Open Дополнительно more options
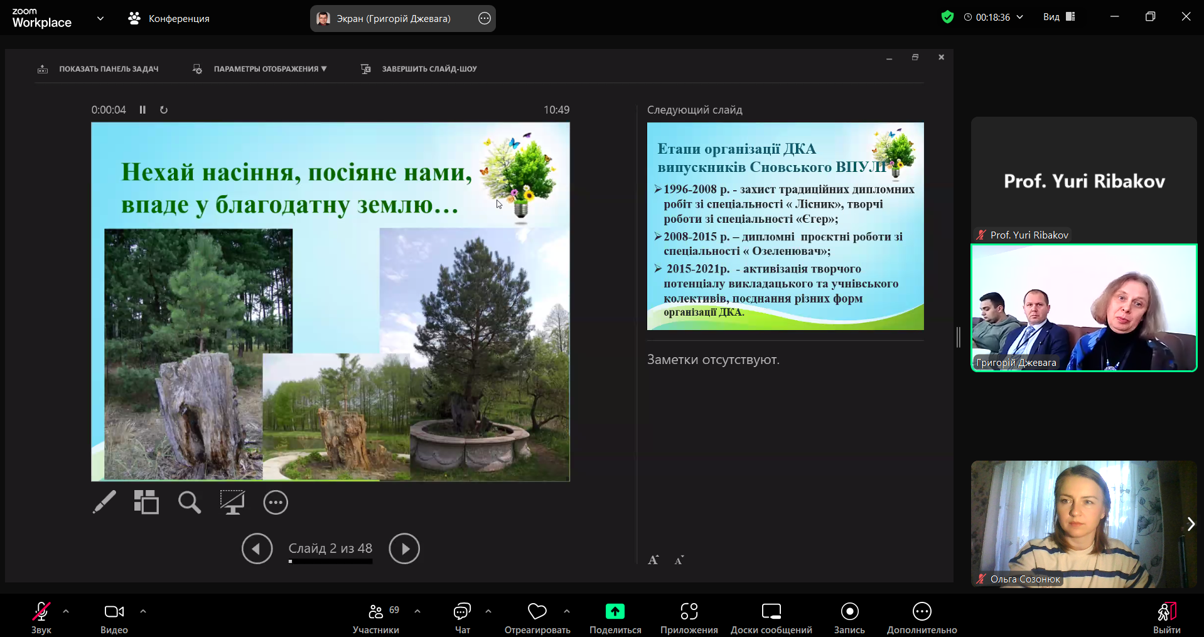The width and height of the screenshot is (1204, 637). [922, 618]
